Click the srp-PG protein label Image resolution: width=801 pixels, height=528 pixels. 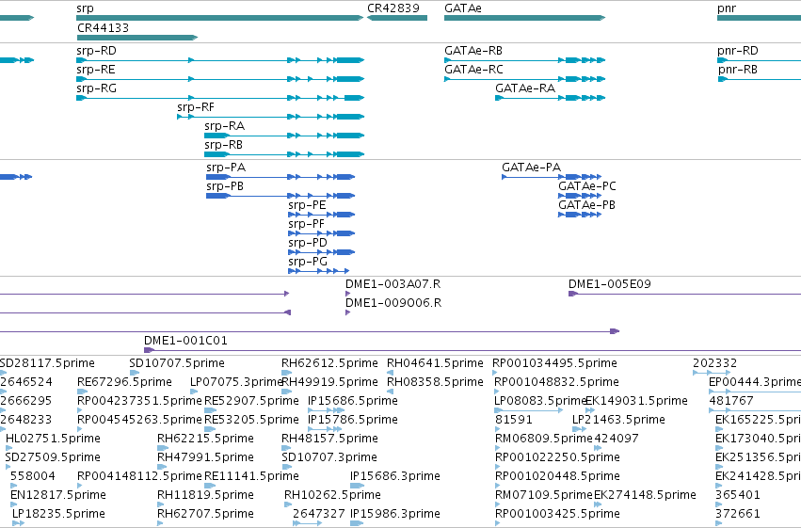pos(308,262)
